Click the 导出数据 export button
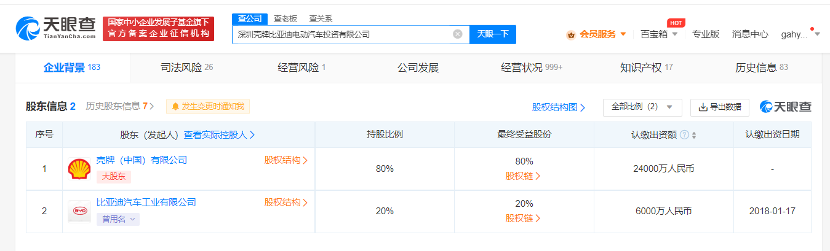 (720, 107)
